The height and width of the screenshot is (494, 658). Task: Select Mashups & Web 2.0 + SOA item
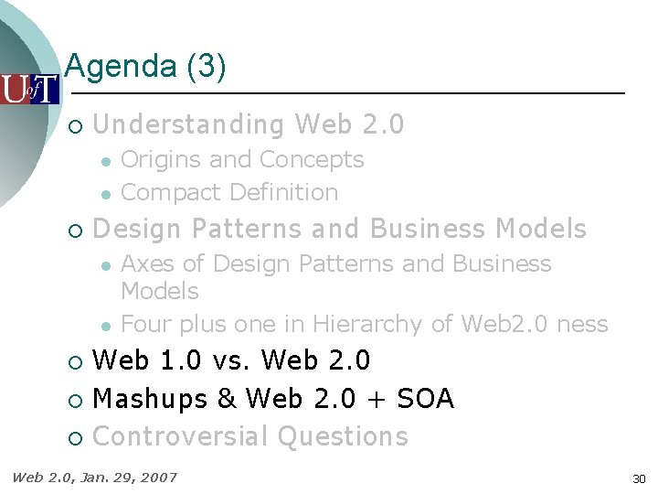tap(272, 399)
